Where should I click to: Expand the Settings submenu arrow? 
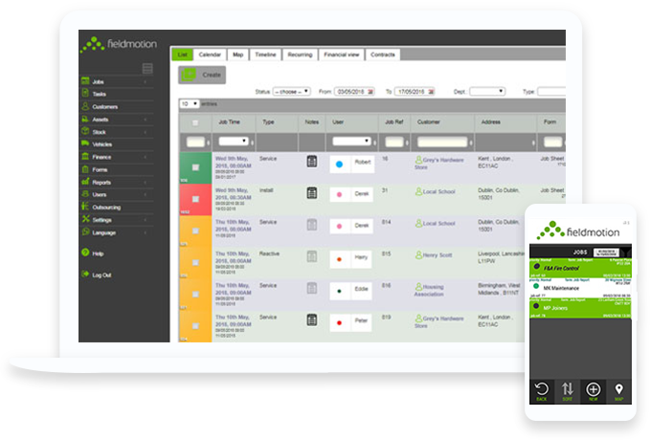coord(145,220)
